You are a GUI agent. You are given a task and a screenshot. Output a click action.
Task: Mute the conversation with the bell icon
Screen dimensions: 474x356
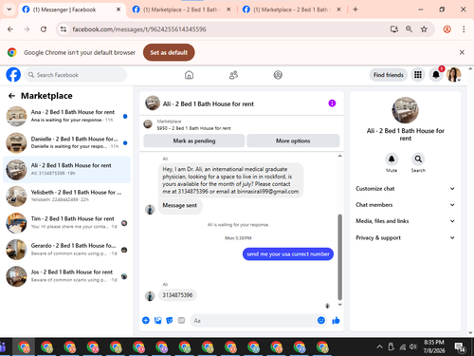tap(392, 159)
